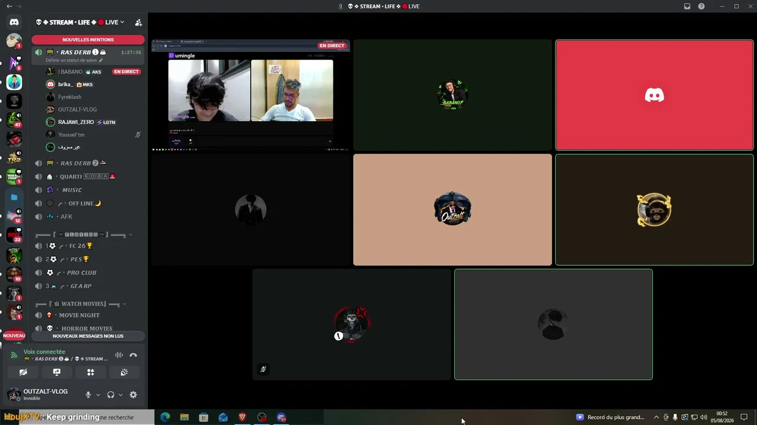Screen dimensions: 757x425
Task: Open the server with the 22 badge
Action: [14, 235]
